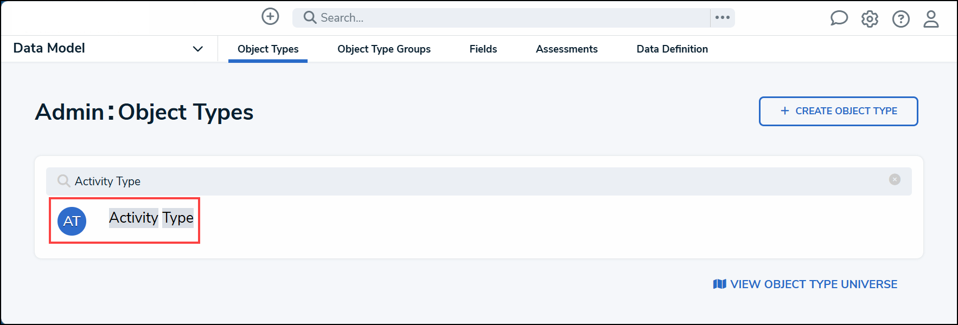958x325 pixels.
Task: Expand the Data Model dropdown
Action: [x=198, y=49]
